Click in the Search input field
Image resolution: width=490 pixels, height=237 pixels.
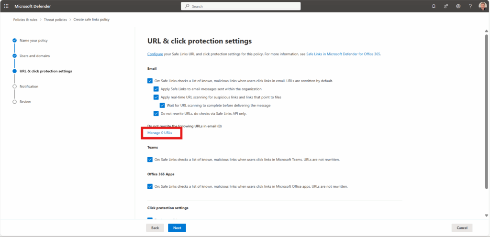point(241,6)
